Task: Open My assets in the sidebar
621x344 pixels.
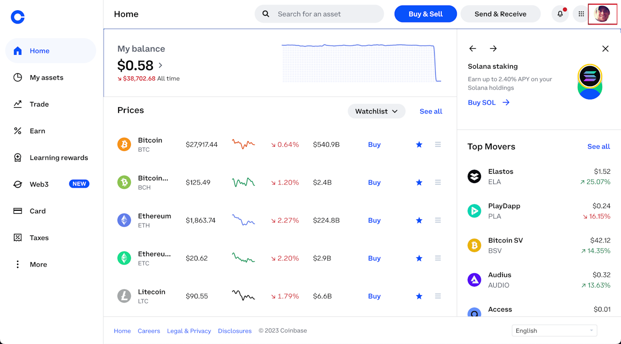Action: pyautogui.click(x=50, y=77)
